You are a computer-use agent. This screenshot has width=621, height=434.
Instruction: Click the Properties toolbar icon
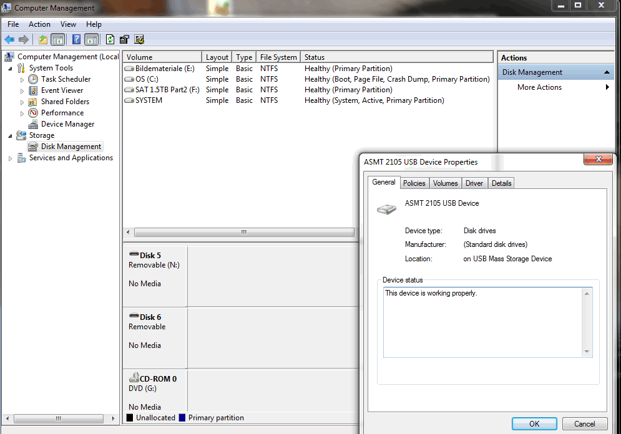coord(124,39)
